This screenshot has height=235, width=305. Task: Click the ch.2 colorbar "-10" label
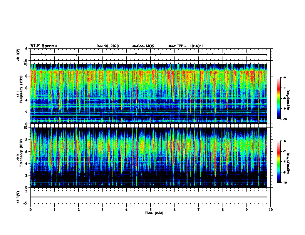pyautogui.click(x=285, y=183)
